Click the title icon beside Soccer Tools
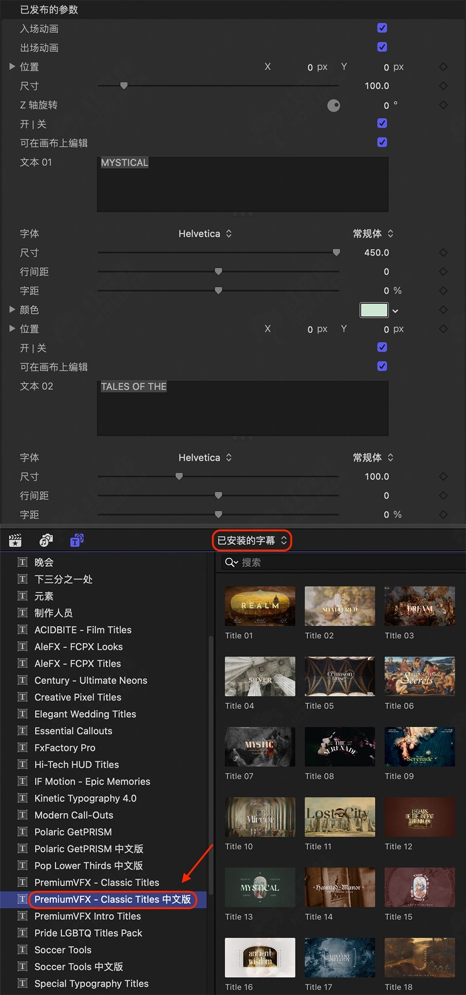 click(22, 950)
